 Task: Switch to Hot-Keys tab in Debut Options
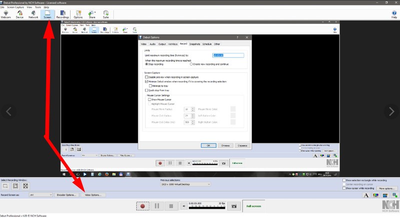click(x=172, y=44)
